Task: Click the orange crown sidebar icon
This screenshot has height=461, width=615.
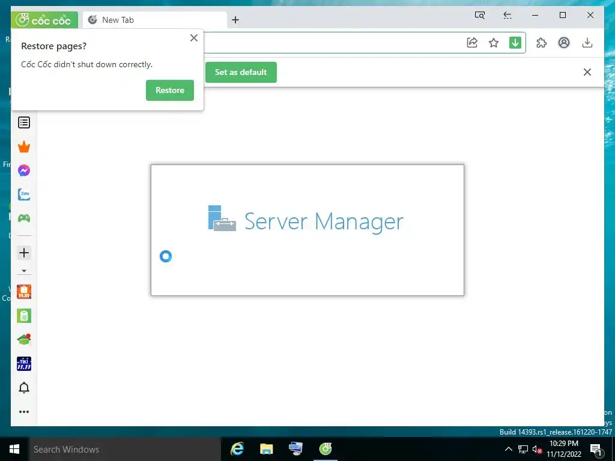Action: pos(24,146)
